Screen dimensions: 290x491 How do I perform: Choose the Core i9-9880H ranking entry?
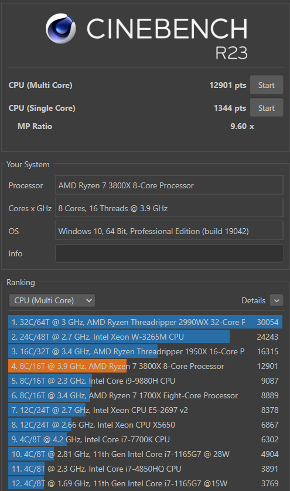[145, 381]
